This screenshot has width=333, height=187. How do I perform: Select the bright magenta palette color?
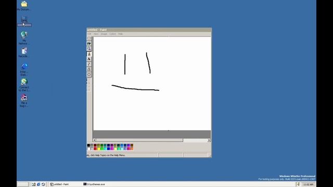pyautogui.click(x=112, y=149)
